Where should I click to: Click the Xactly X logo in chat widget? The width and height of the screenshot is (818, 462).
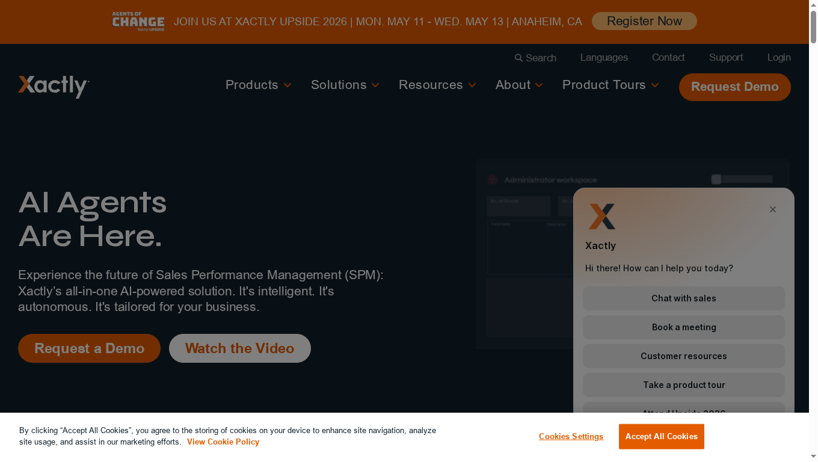tap(602, 217)
